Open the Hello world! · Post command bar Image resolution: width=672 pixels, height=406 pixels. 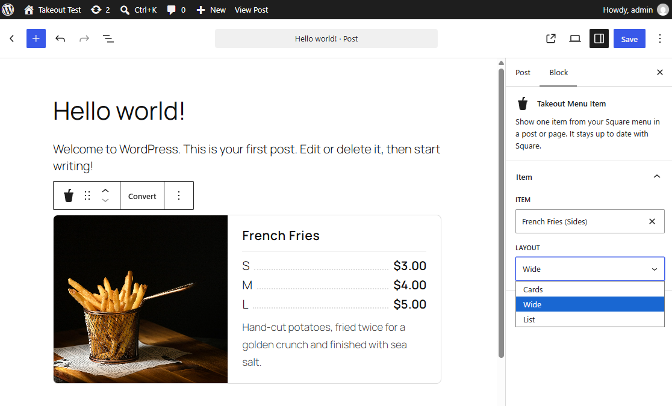(x=326, y=38)
